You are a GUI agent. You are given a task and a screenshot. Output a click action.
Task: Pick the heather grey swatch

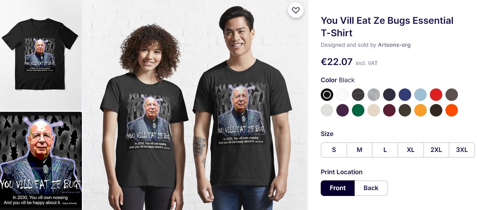pyautogui.click(x=374, y=95)
